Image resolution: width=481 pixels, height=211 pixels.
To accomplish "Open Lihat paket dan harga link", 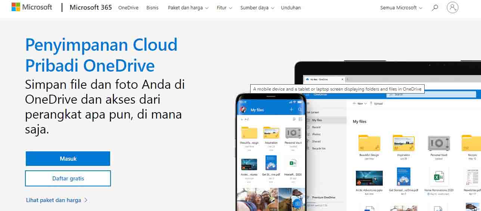I will pyautogui.click(x=57, y=200).
